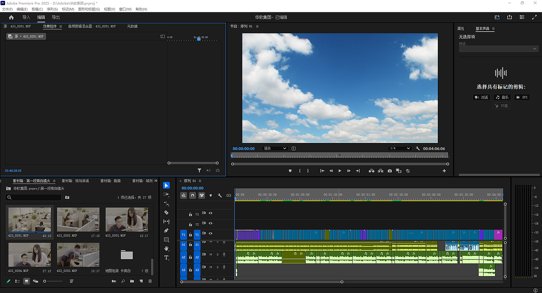Toggle insert sequences as nests button
The height and width of the screenshot is (293, 542).
pos(183,195)
